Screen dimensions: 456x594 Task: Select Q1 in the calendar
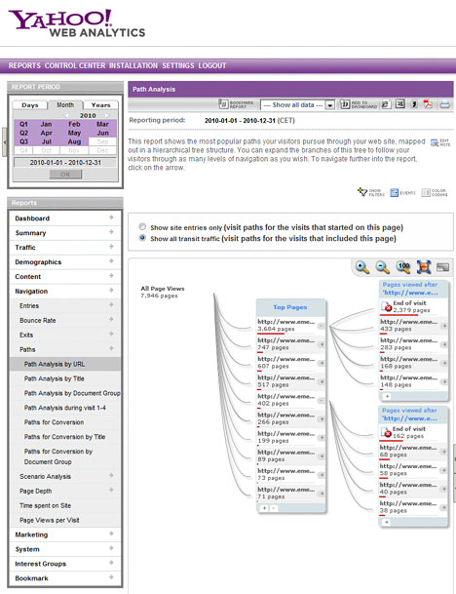pyautogui.click(x=23, y=124)
